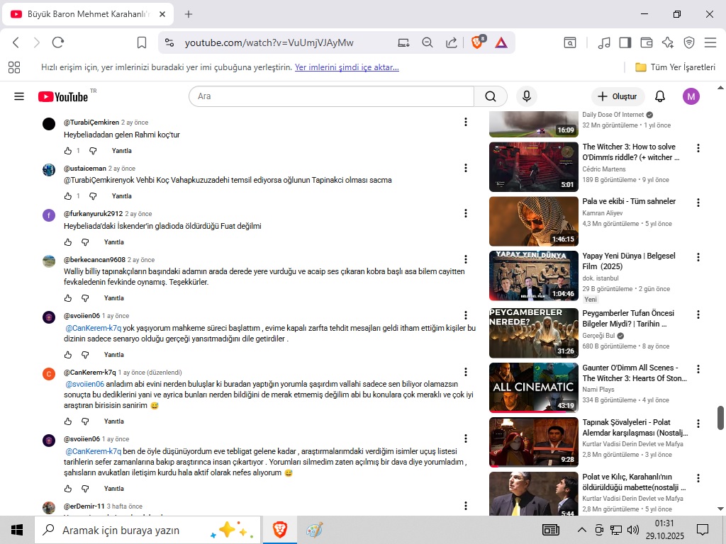Like the @berkecancan9608 comment

pos(68,298)
